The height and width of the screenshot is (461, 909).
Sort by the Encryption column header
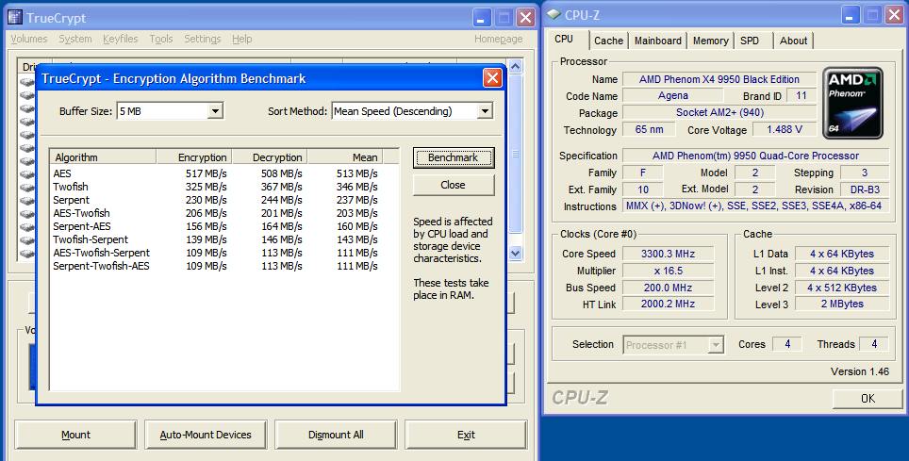[x=194, y=157]
